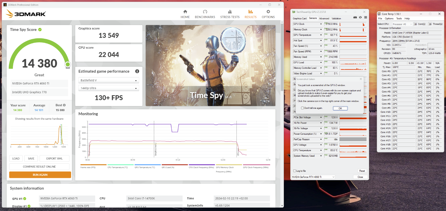Screen dimensions: 446x211
Task: Expand the Hot Spot sensor dropdown
Action: click(x=321, y=41)
